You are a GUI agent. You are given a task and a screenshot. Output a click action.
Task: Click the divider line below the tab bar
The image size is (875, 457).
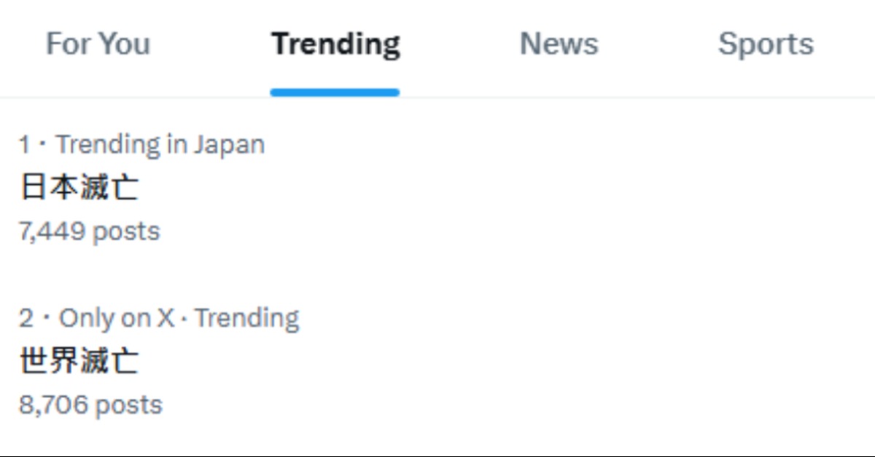pos(583,98)
